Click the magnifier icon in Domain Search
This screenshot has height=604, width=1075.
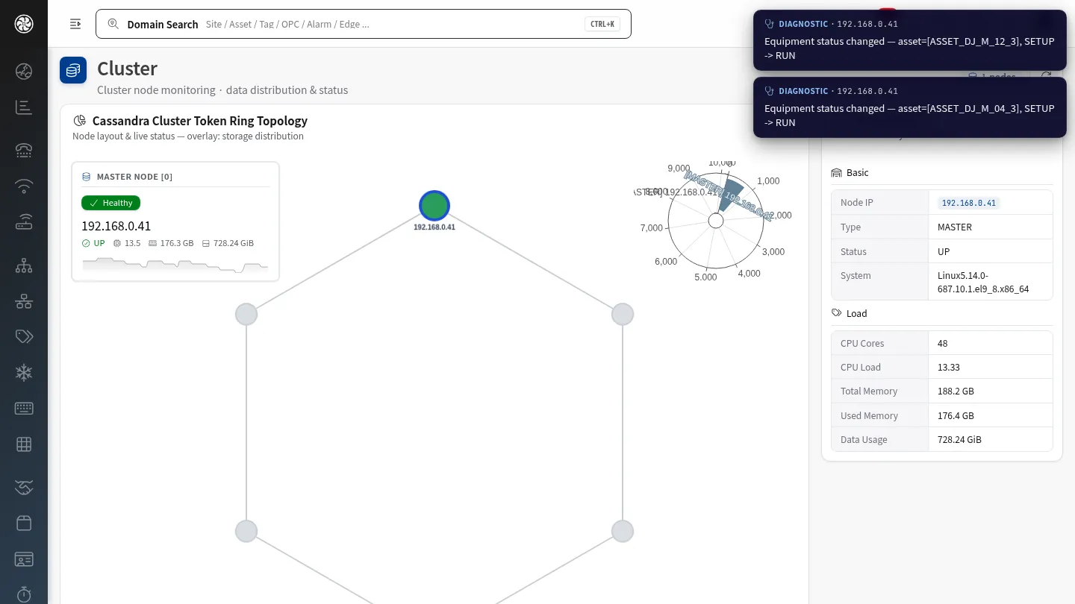tap(113, 24)
